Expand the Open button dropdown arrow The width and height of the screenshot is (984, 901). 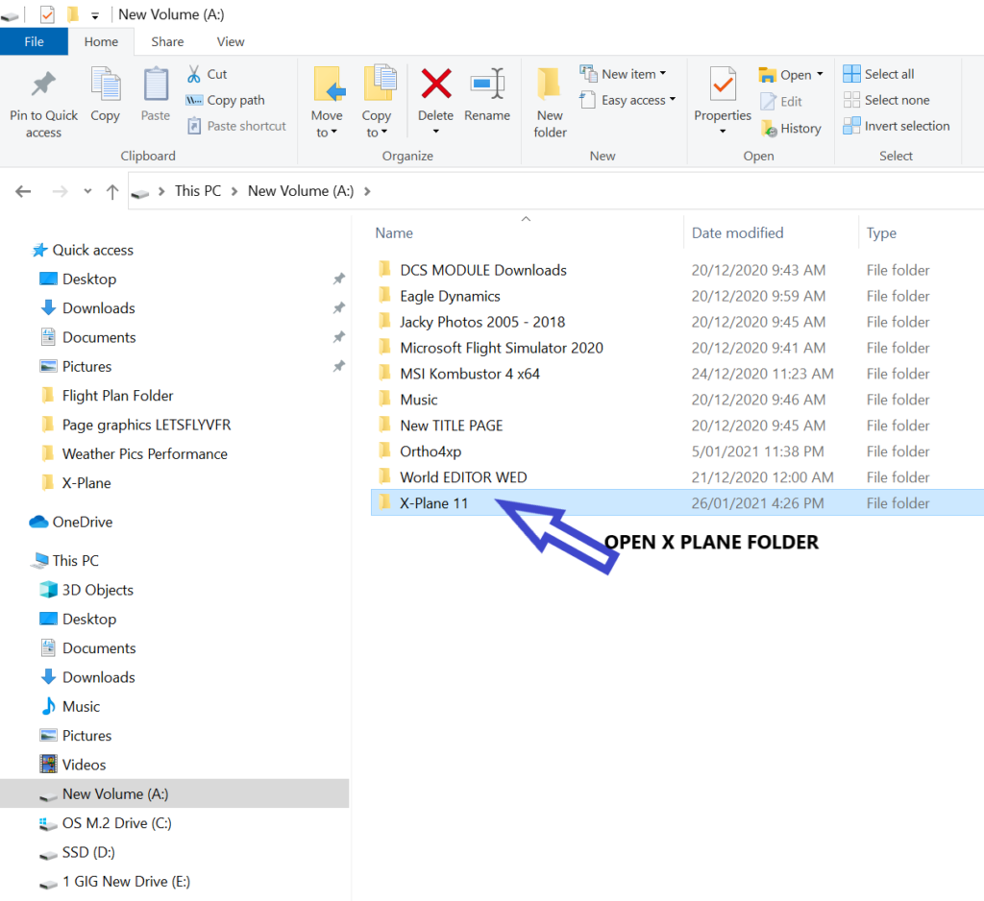pyautogui.click(x=820, y=74)
